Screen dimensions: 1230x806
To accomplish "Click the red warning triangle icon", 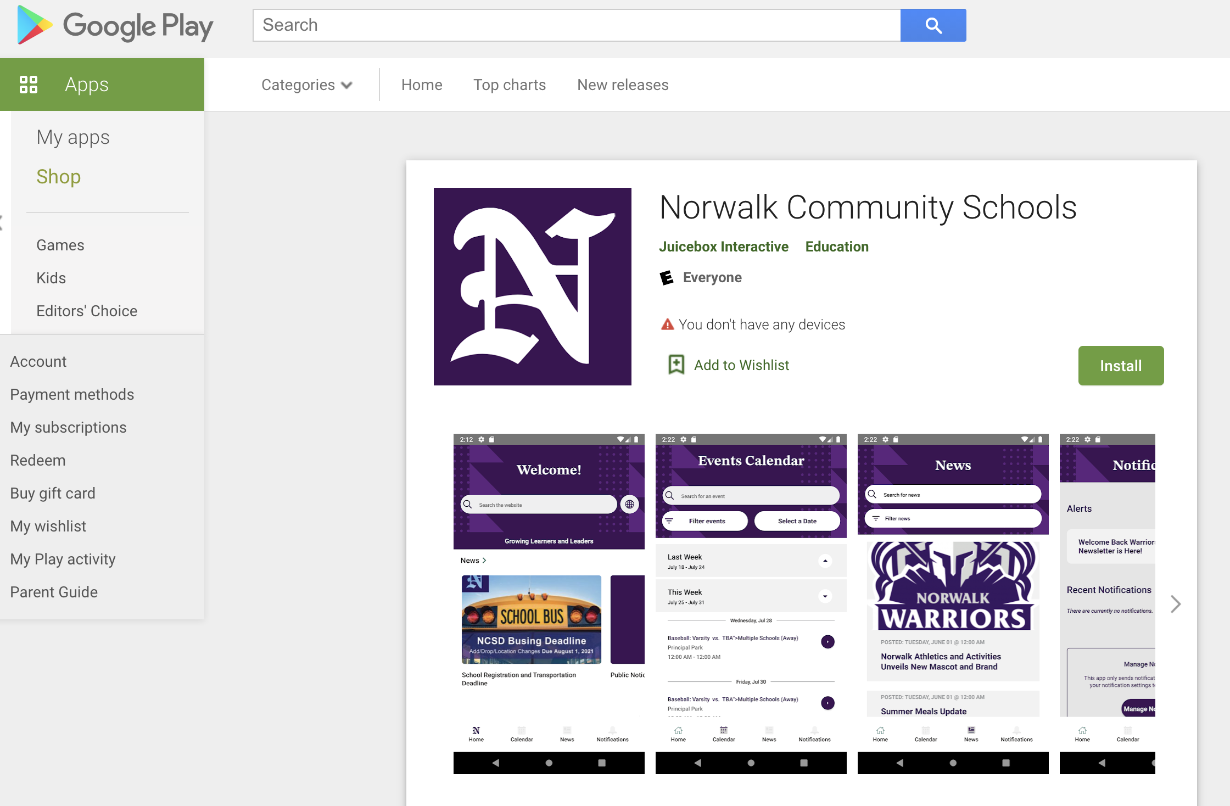I will click(x=667, y=324).
